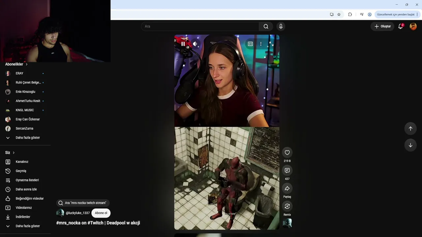Open Chrome extensions puzzle icon
422x237 pixels.
[x=350, y=14]
